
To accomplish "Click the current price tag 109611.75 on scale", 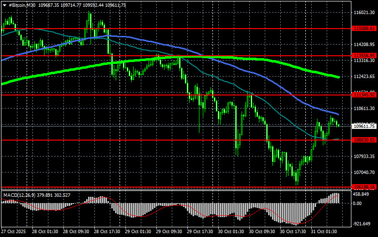I will (x=364, y=126).
